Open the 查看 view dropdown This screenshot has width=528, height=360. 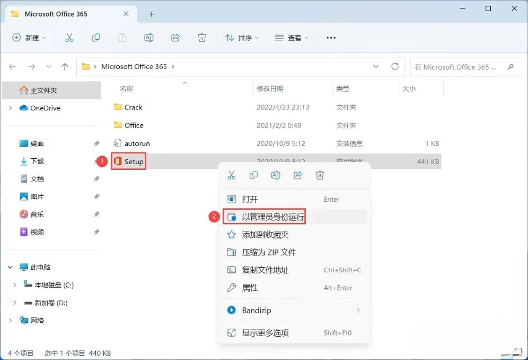click(x=291, y=38)
